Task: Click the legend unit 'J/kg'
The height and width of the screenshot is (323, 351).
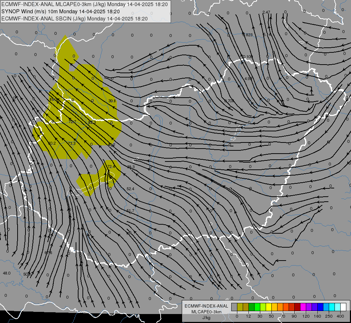Action: click(x=207, y=317)
